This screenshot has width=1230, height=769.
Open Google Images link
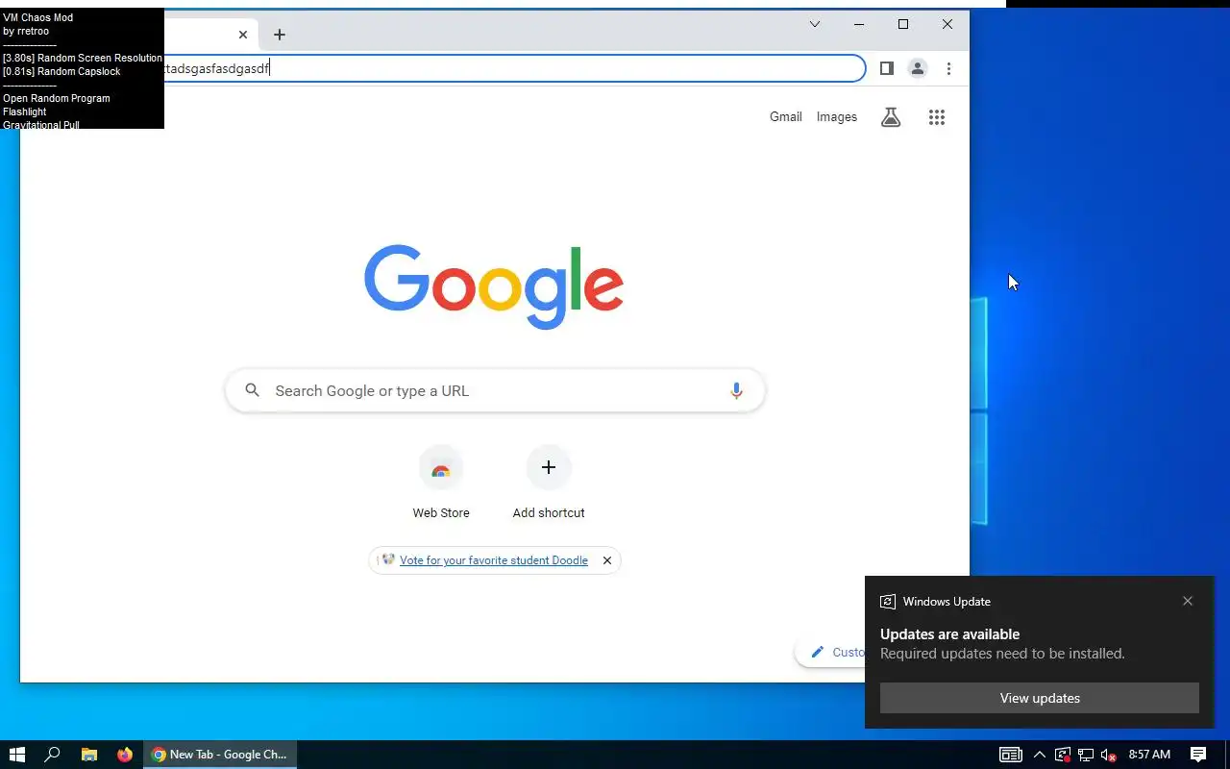[x=837, y=117]
